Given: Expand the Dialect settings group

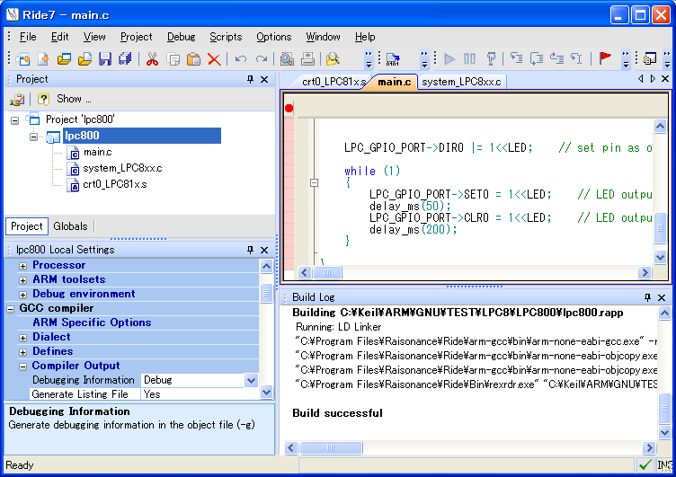Looking at the screenshot, I should pyautogui.click(x=22, y=338).
